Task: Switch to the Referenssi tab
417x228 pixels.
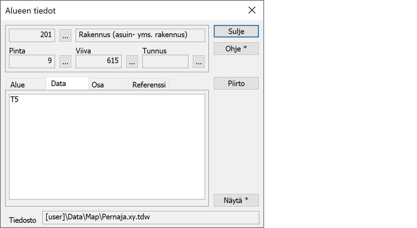Action: [149, 85]
